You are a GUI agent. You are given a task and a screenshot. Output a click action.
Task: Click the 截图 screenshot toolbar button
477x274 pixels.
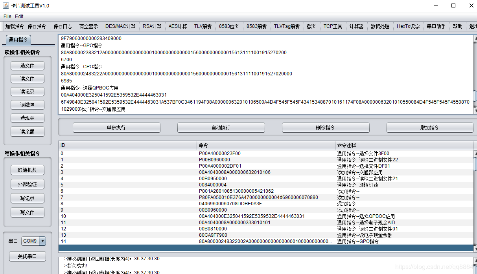(x=312, y=26)
